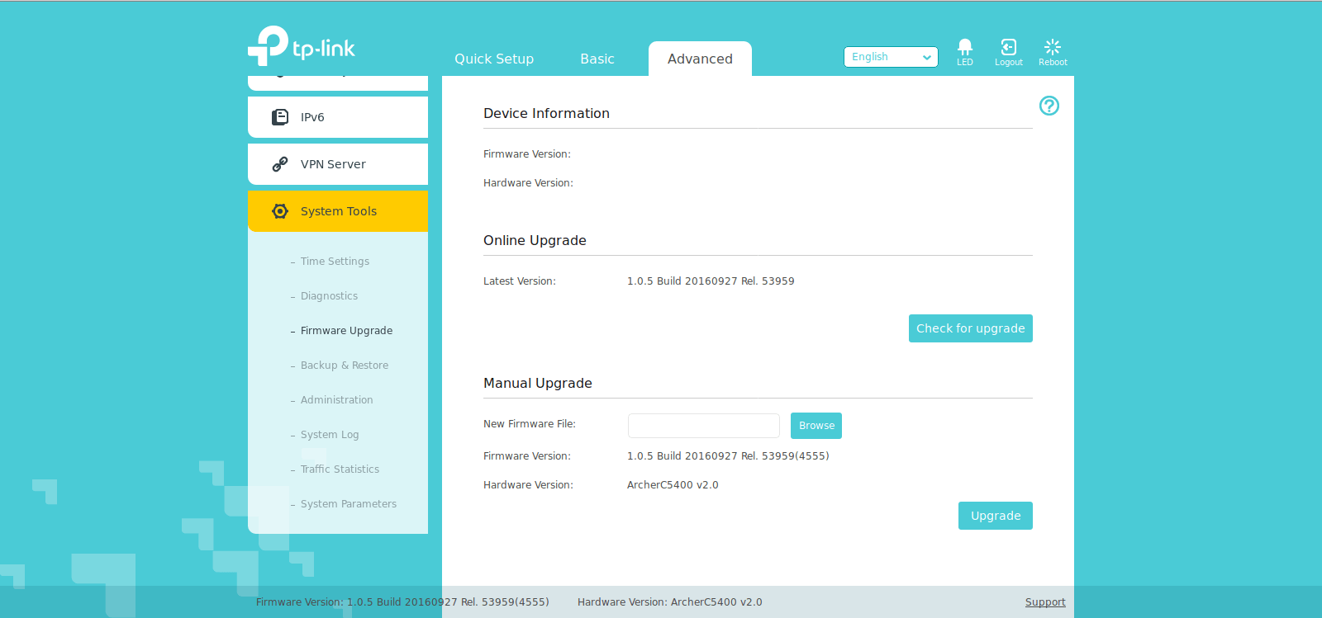
Task: Click the Manual Upgrade heading
Action: pyautogui.click(x=538, y=384)
